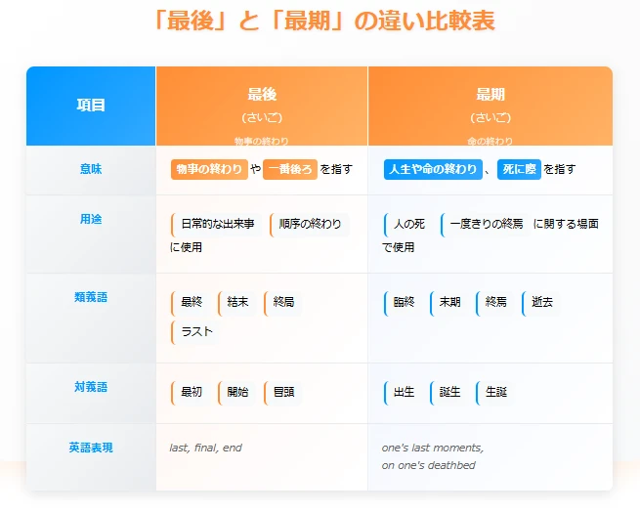Select the 逝去 synonym tag

click(542, 303)
